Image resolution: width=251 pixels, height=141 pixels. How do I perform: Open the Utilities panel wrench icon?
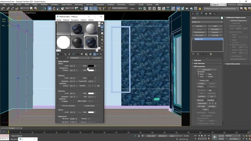(215, 14)
